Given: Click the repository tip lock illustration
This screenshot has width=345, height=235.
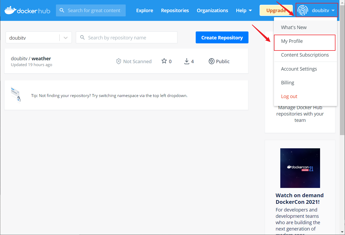Looking at the screenshot, I should [16, 95].
